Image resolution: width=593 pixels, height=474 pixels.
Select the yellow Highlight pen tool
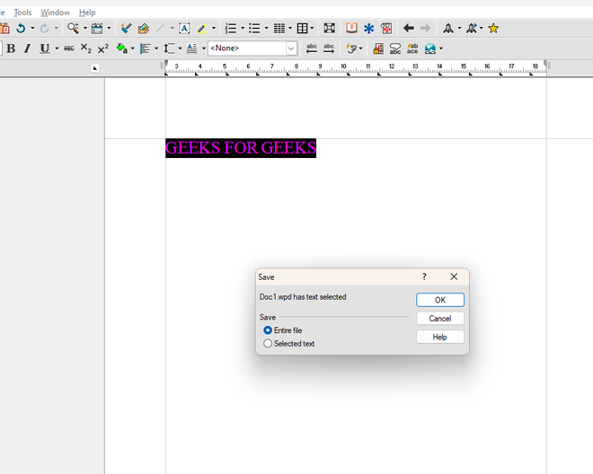tap(201, 29)
